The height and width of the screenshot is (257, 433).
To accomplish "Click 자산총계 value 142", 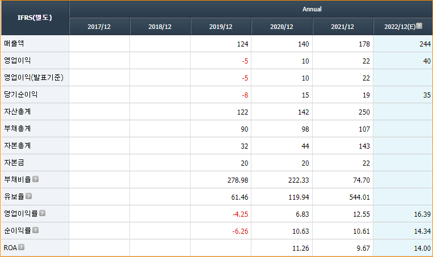I will (303, 112).
